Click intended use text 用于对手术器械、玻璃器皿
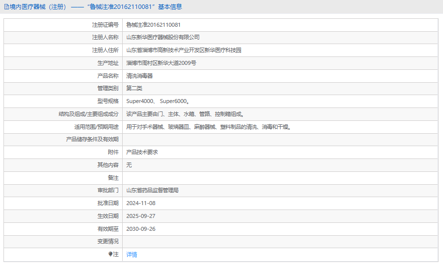The width and height of the screenshot is (443, 264). 209,127
